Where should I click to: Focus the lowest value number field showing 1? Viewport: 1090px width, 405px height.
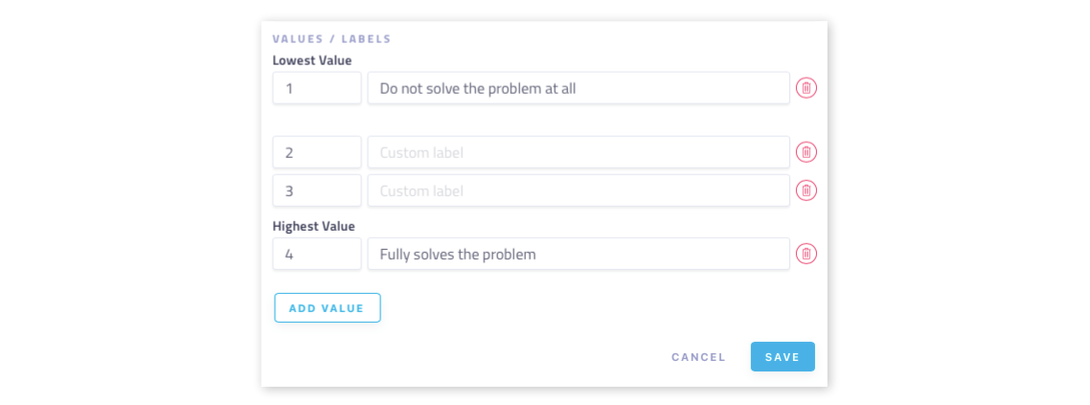pyautogui.click(x=317, y=88)
